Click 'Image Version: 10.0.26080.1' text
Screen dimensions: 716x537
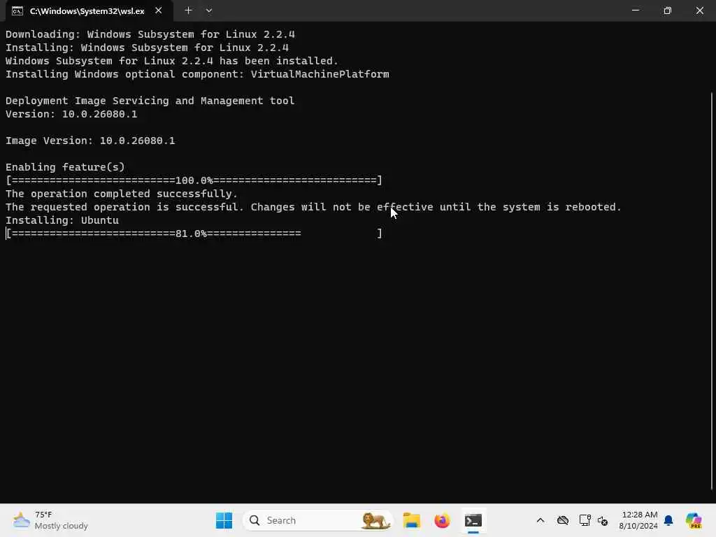coord(90,141)
